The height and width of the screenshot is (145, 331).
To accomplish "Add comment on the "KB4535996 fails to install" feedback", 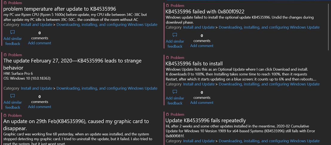I will [x=202, y=103].
